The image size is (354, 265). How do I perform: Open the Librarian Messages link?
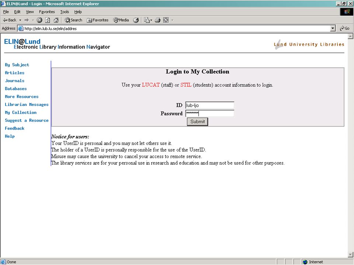tap(27, 105)
